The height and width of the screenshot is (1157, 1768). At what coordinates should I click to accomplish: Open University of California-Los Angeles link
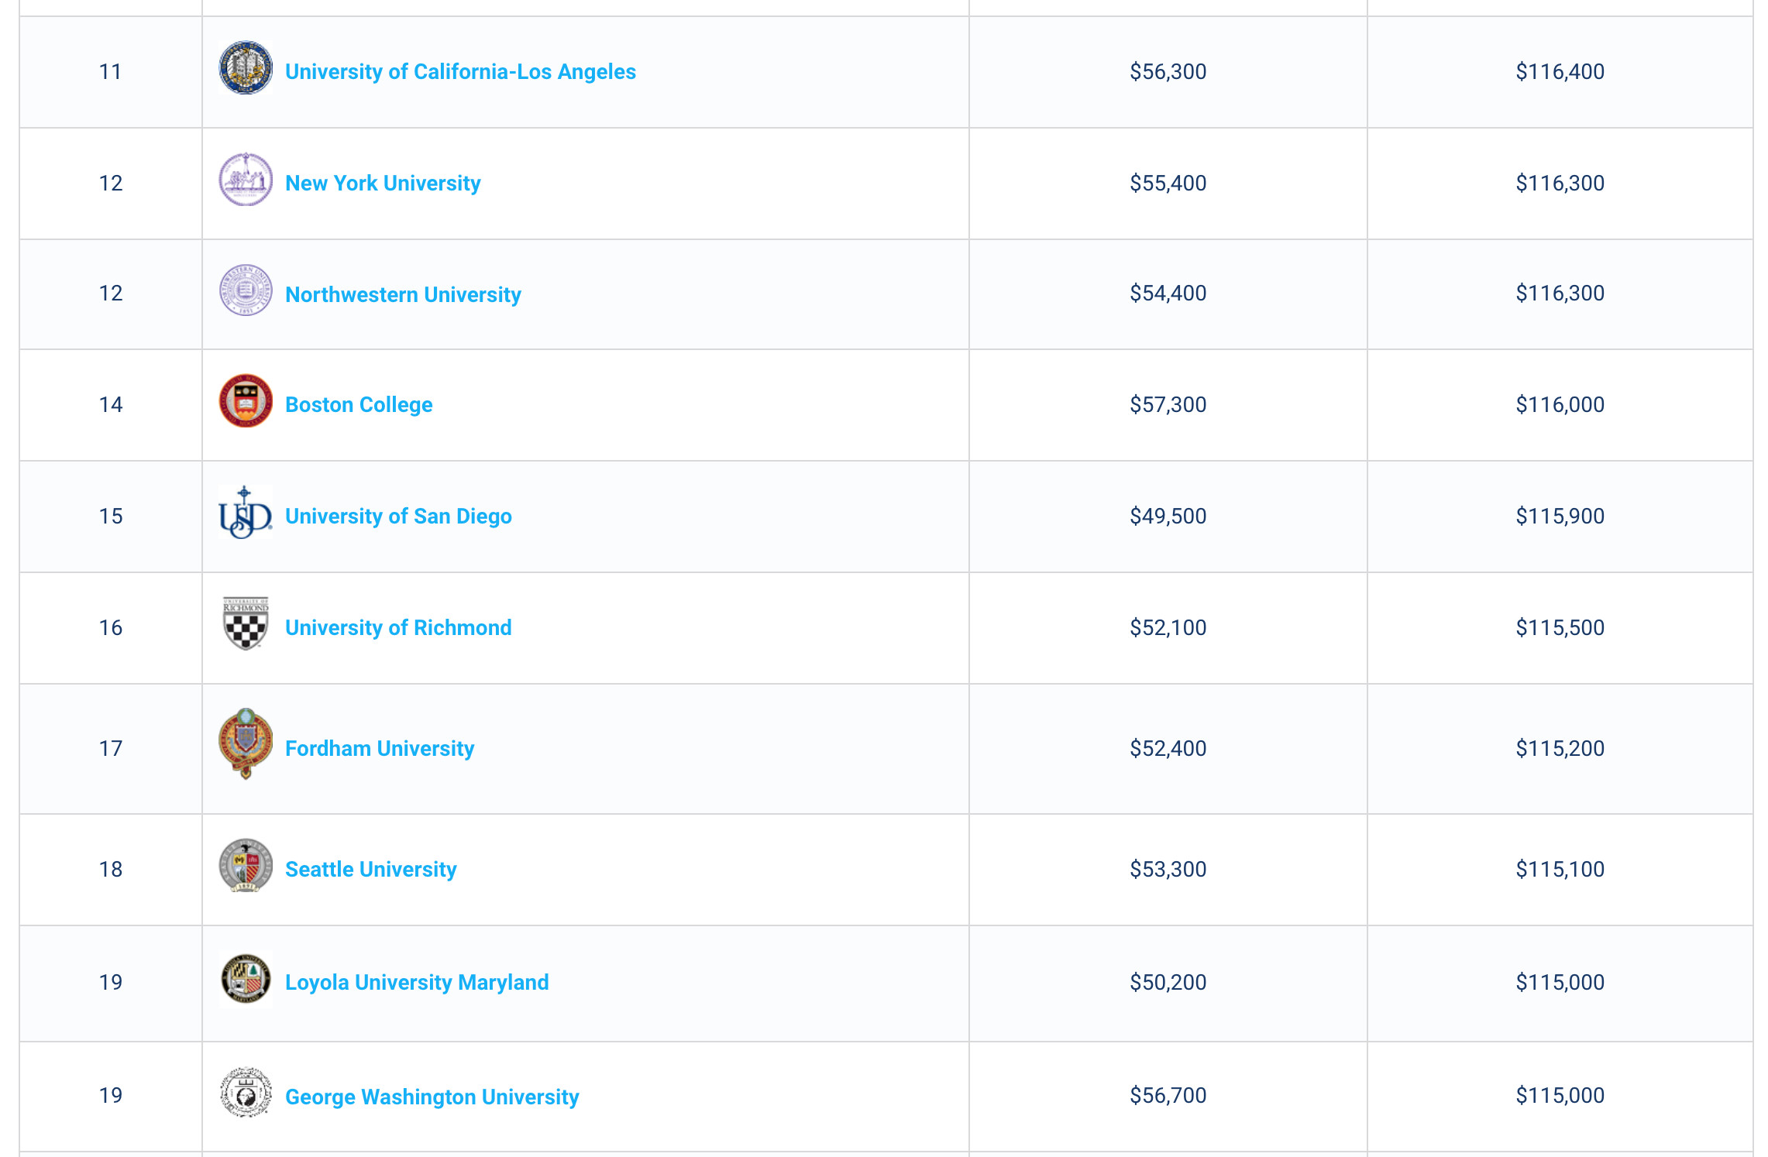[460, 71]
